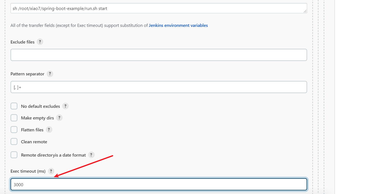Click the Make empty dirs label text
This screenshot has width=376, height=194.
pos(37,118)
